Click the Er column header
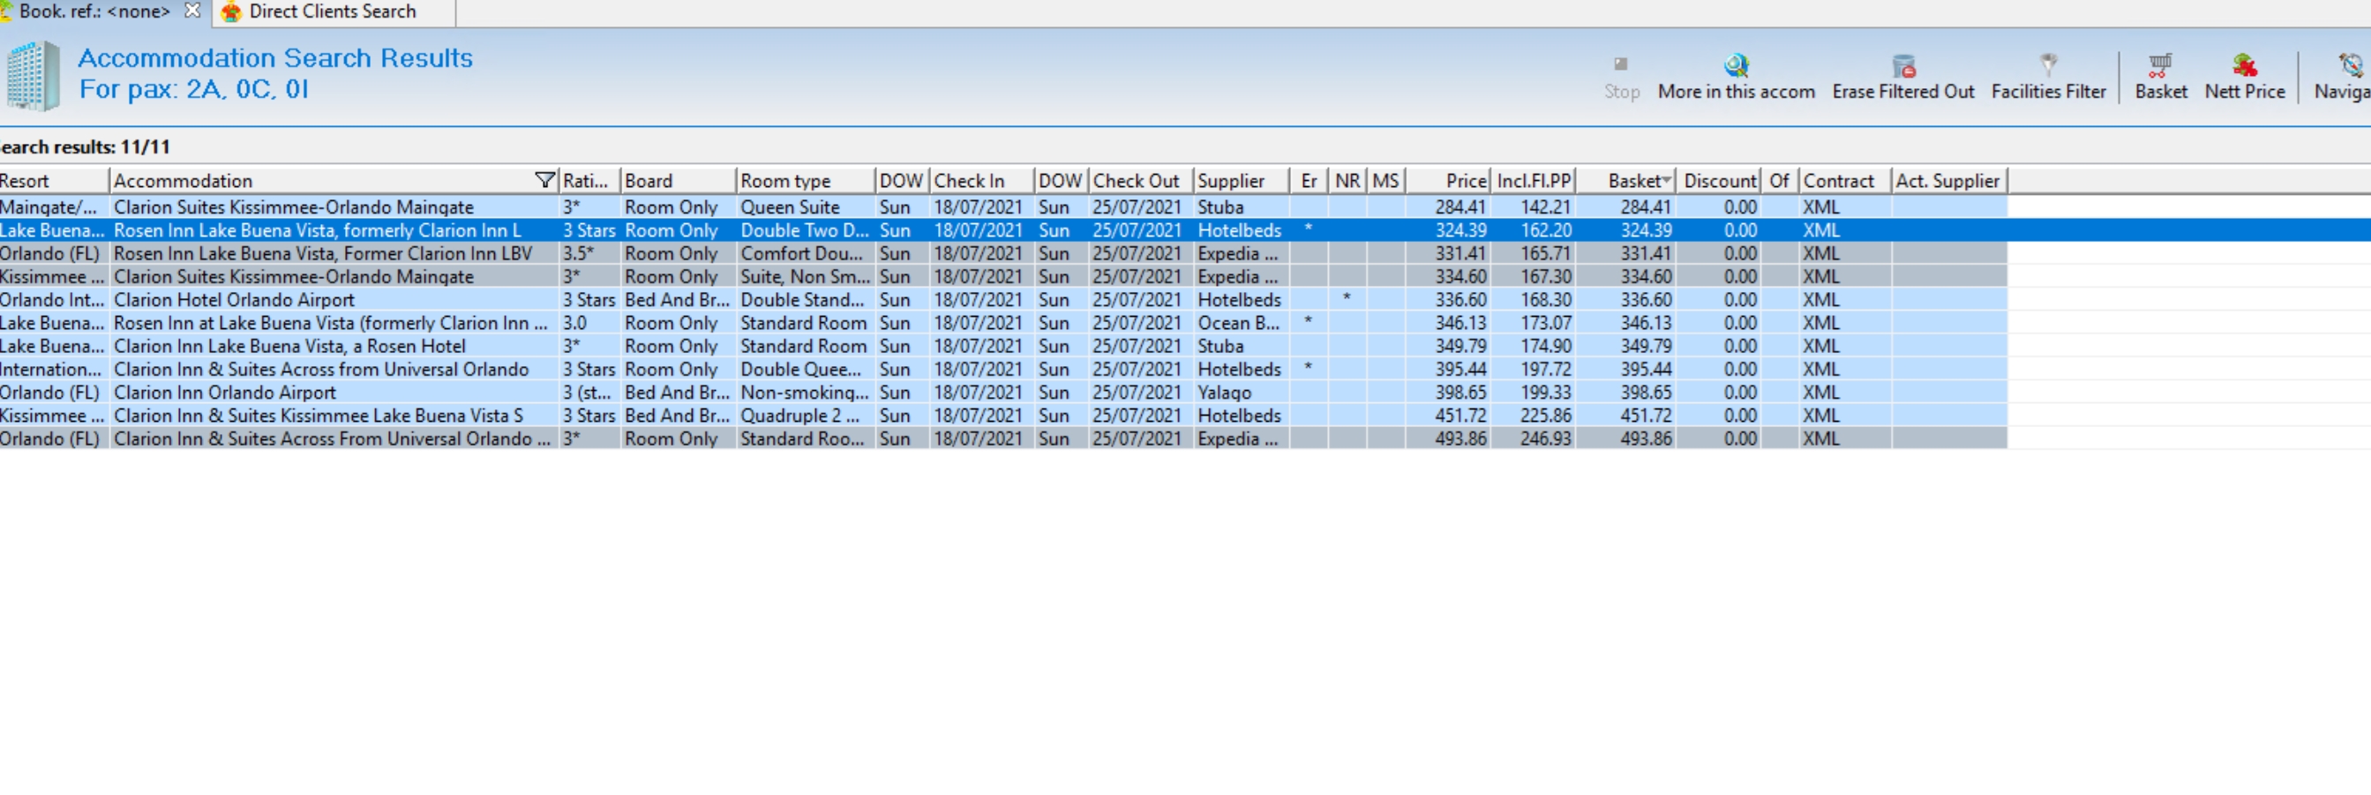 pos(1309,181)
